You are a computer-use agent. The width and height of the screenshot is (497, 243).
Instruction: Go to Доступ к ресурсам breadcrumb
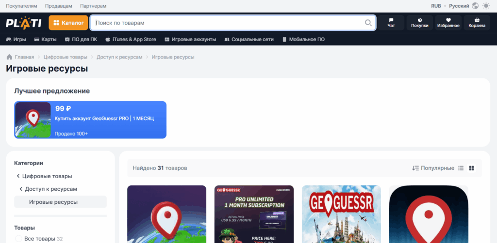pos(119,57)
